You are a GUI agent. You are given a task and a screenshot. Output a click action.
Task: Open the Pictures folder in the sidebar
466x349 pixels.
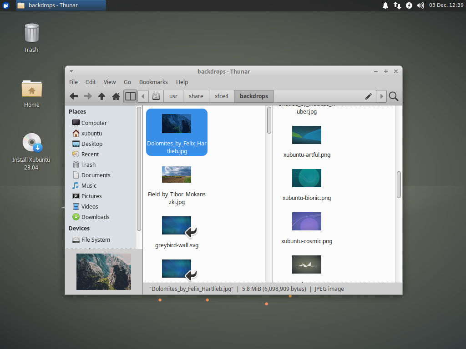(x=91, y=196)
